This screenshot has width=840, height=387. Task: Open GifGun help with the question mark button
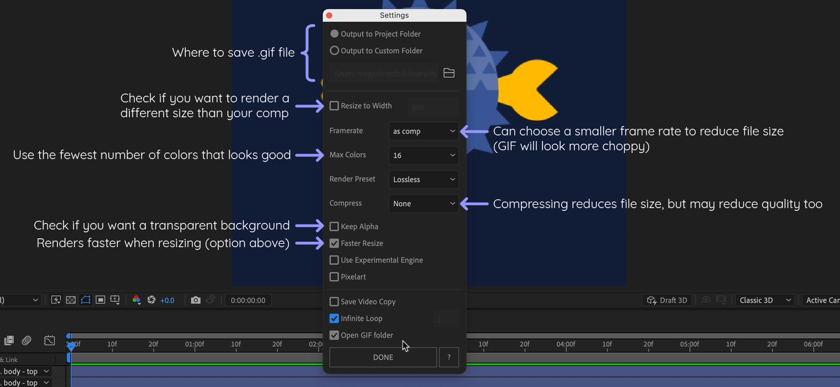[x=449, y=357]
